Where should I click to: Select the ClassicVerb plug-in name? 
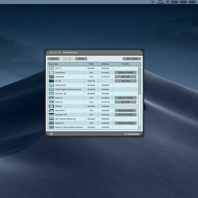click(60, 85)
